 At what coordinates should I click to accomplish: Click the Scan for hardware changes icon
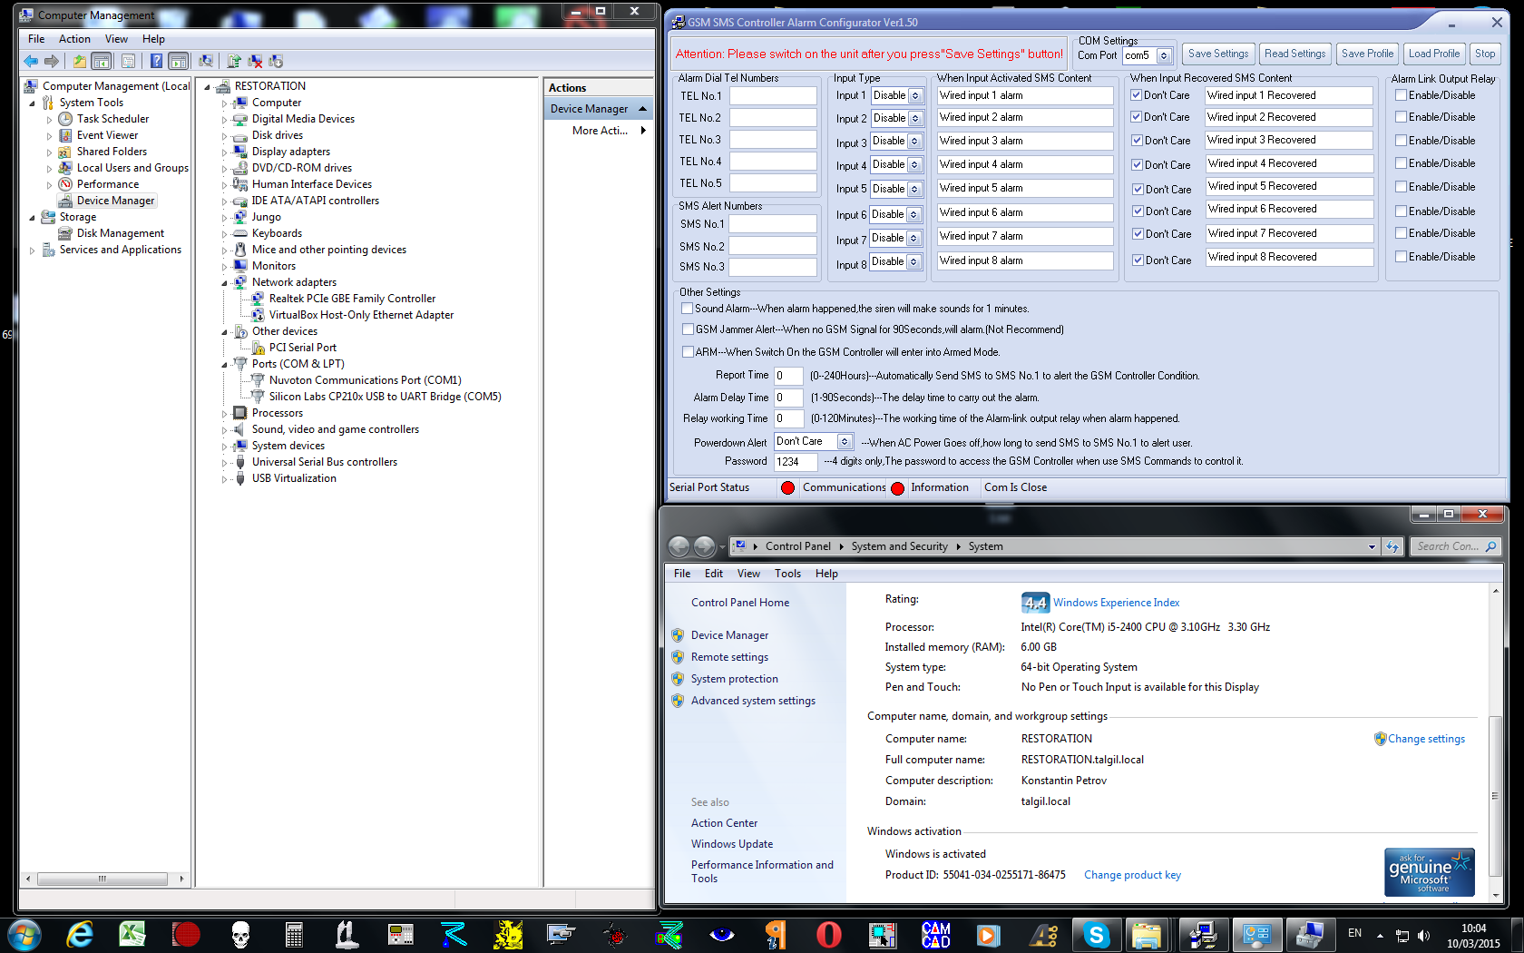pyautogui.click(x=206, y=61)
